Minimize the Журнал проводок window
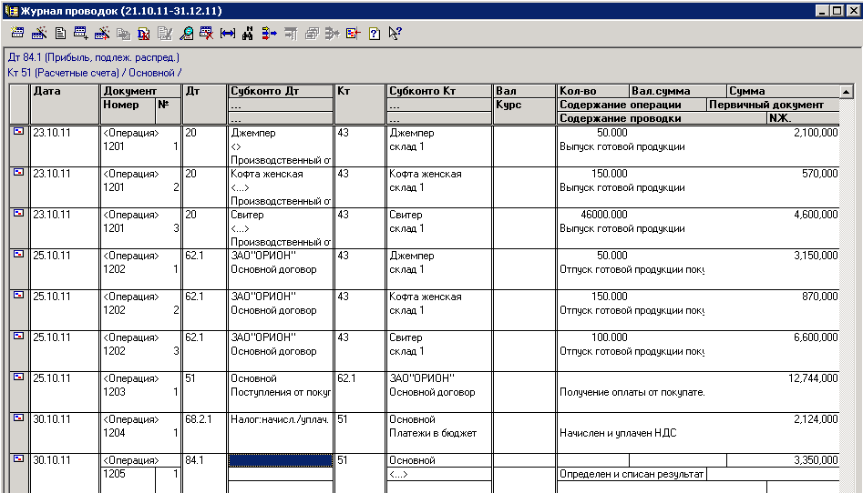Image resolution: width=863 pixels, height=493 pixels. 821,10
